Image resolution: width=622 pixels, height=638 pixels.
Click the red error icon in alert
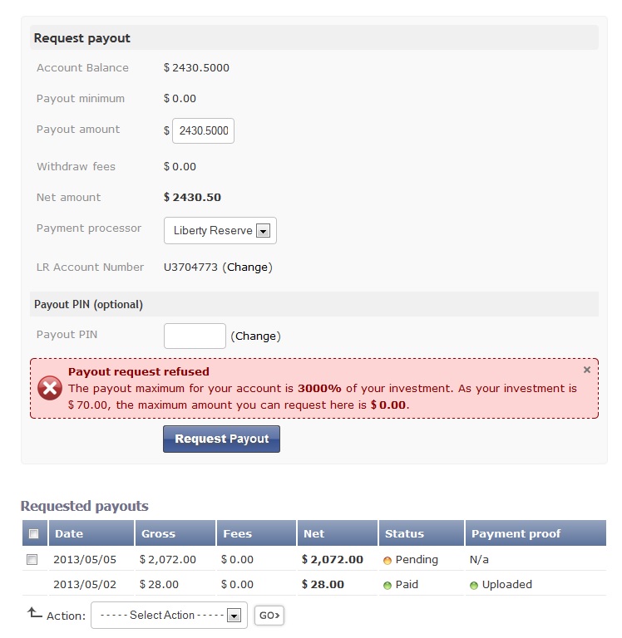click(51, 388)
